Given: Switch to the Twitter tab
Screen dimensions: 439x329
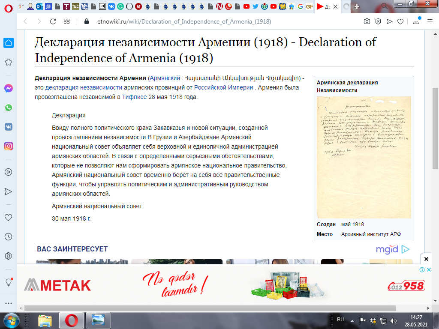Looking at the screenshot, I should (x=256, y=6).
